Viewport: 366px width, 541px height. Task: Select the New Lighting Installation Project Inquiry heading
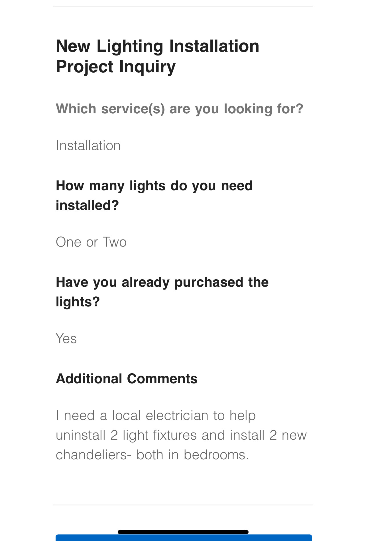pos(158,56)
